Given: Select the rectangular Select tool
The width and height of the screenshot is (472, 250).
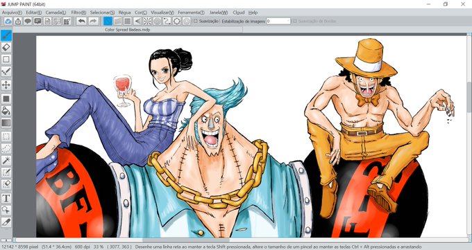Looking at the screenshot, I should pos(6,136).
